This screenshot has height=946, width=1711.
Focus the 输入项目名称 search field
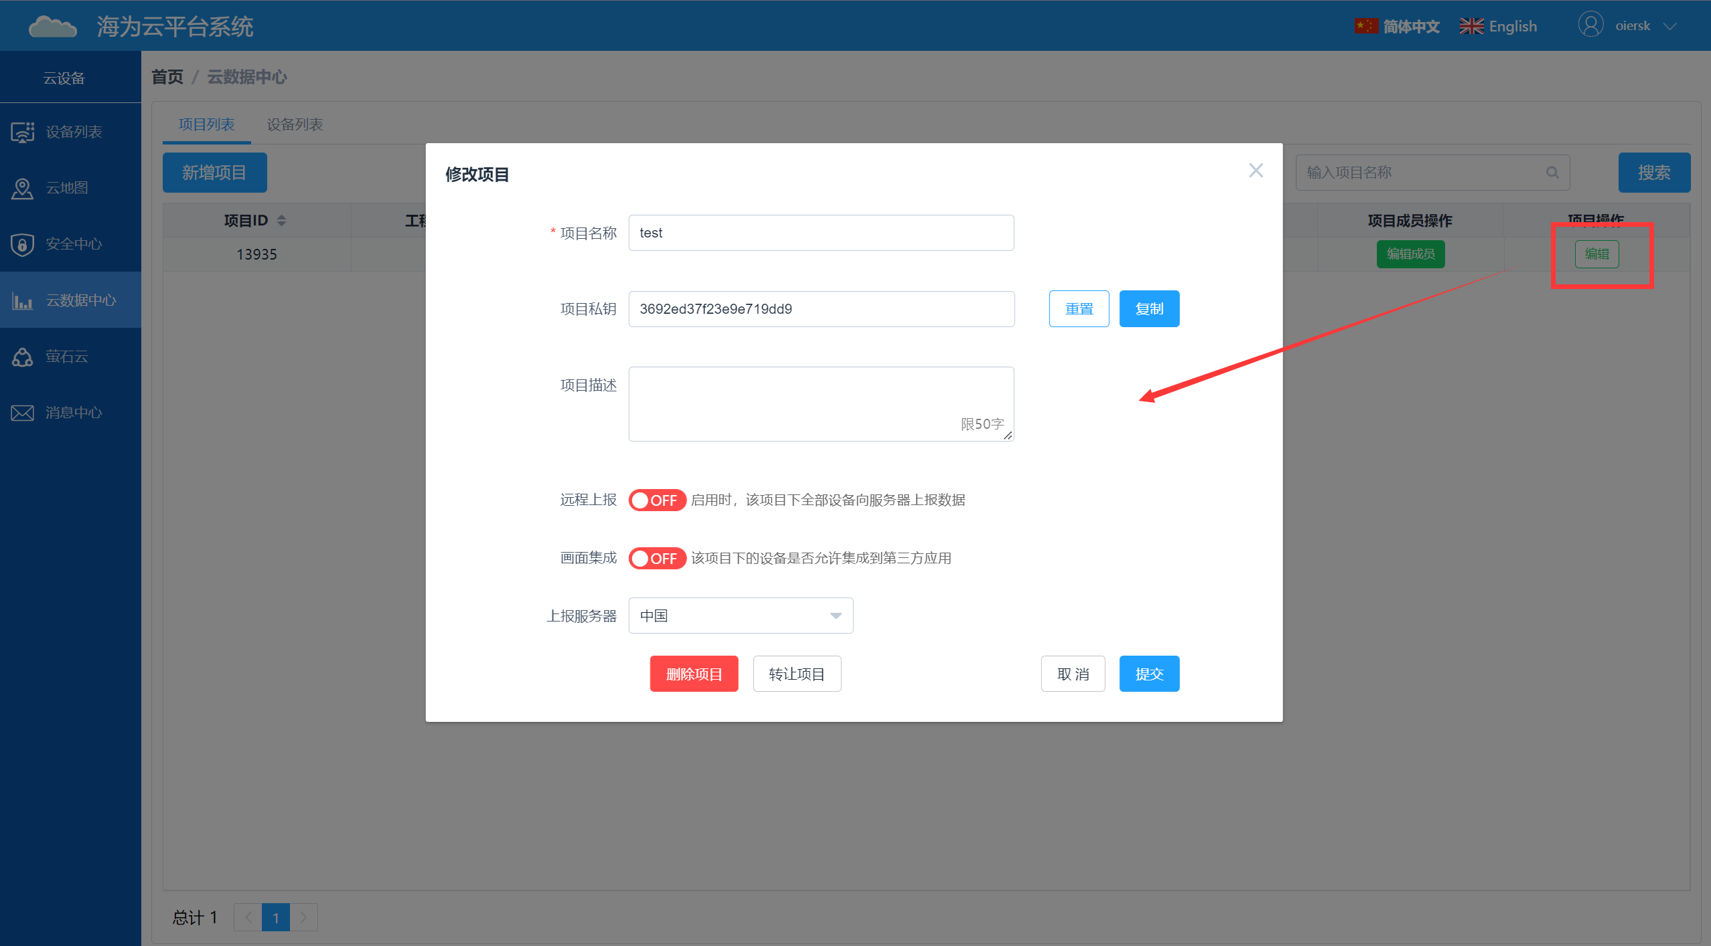pos(1433,173)
